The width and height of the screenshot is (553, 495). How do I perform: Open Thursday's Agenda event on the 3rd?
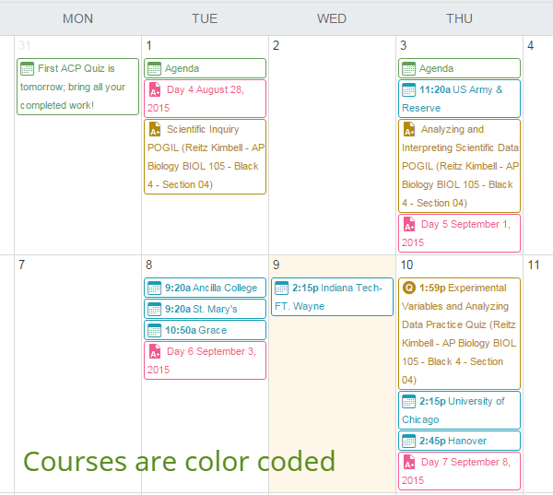tap(459, 68)
